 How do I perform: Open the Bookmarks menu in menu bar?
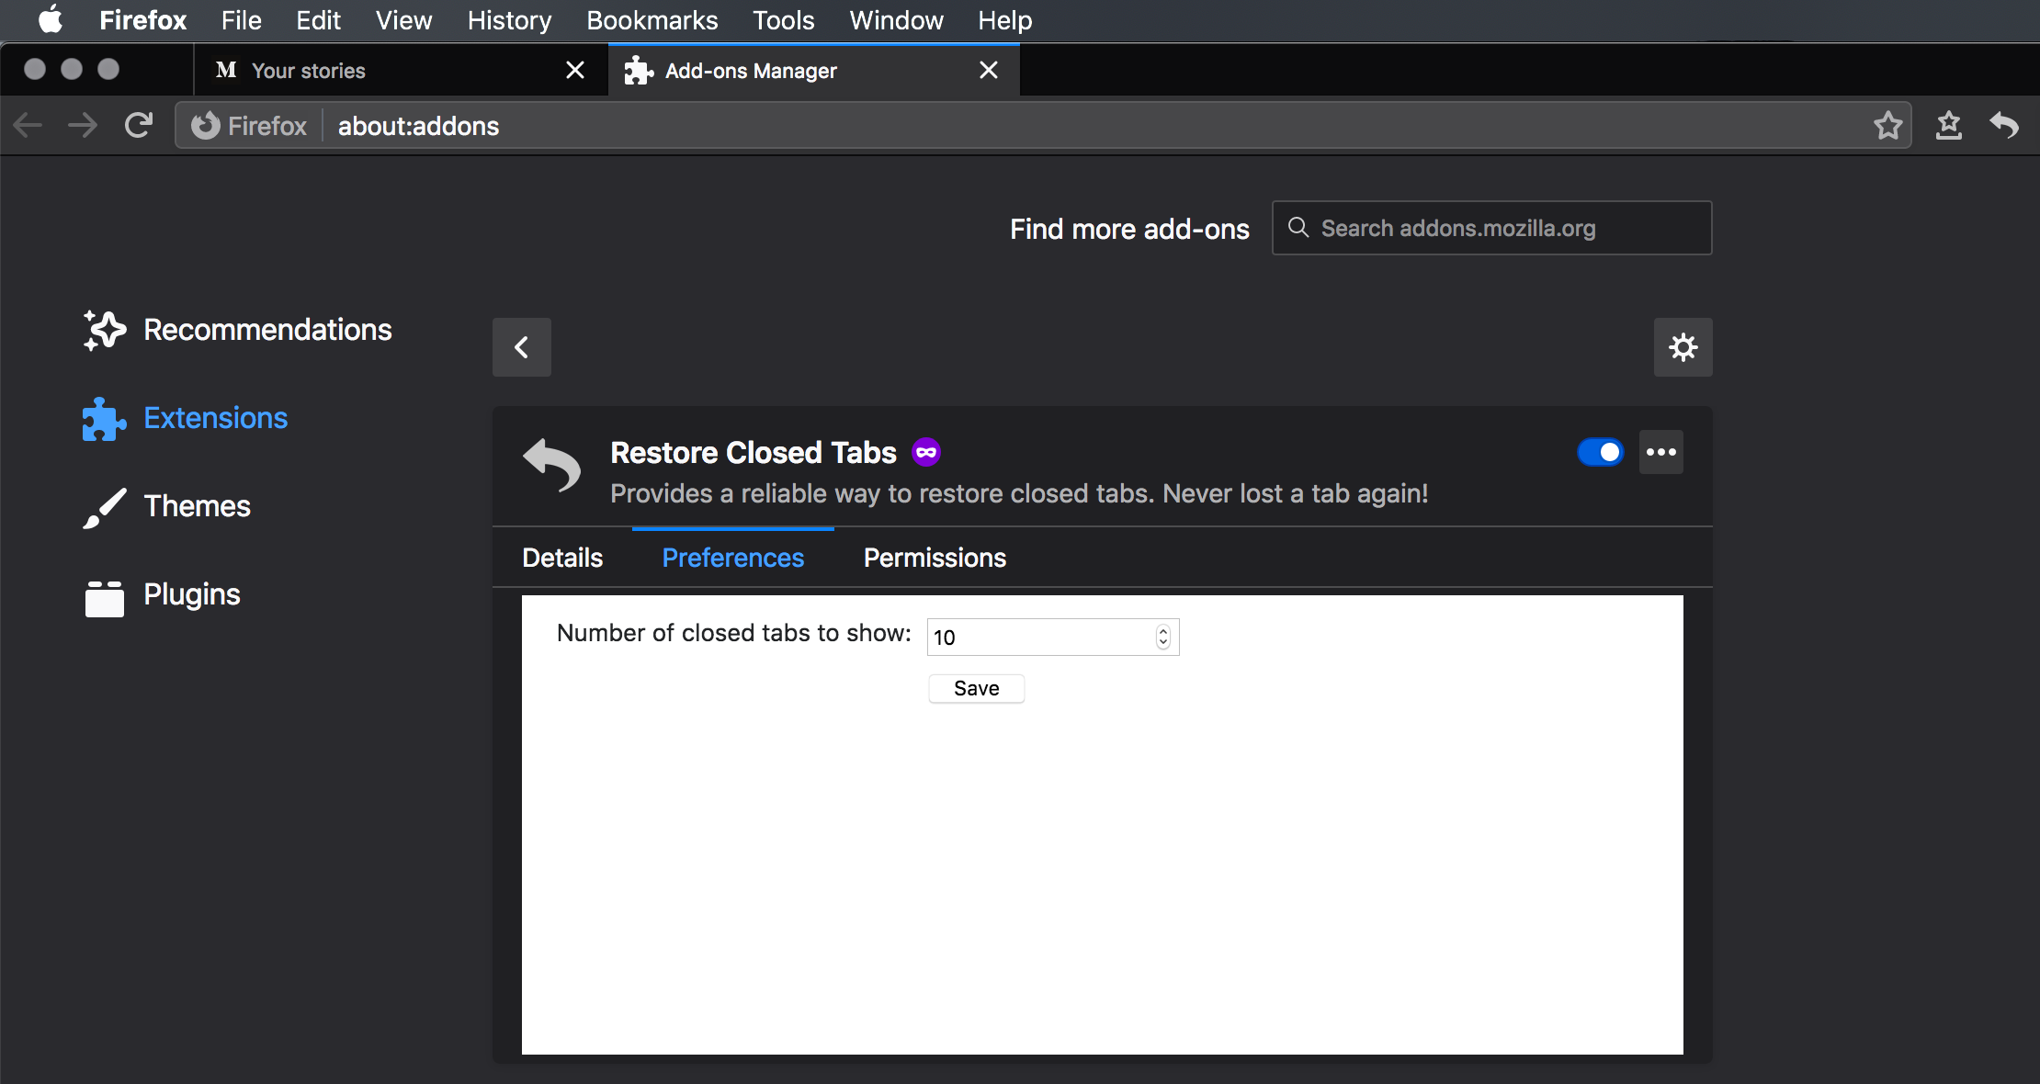tap(652, 20)
